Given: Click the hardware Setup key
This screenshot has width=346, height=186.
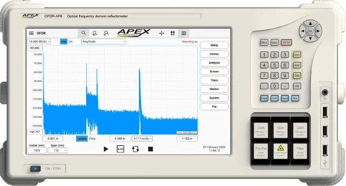Looking at the screenshot, I should click(x=274, y=43).
